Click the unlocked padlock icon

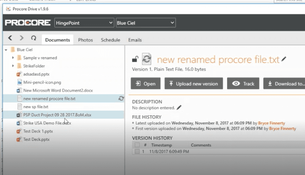point(135,59)
